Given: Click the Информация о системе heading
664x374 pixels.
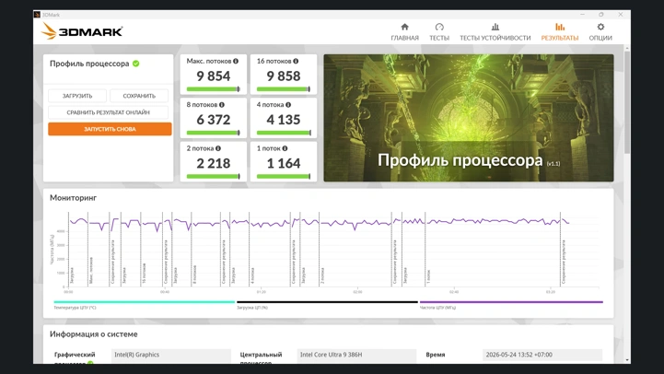Looking at the screenshot, I should 94,334.
